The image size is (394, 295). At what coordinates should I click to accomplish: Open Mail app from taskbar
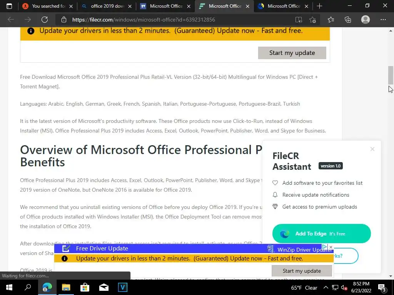tap(104, 287)
